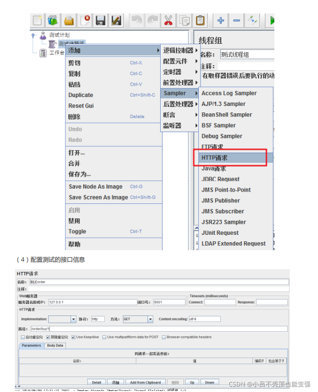The height and width of the screenshot is (392, 318).
Task: Choose 合并 from the context menu
Action: pos(113,164)
